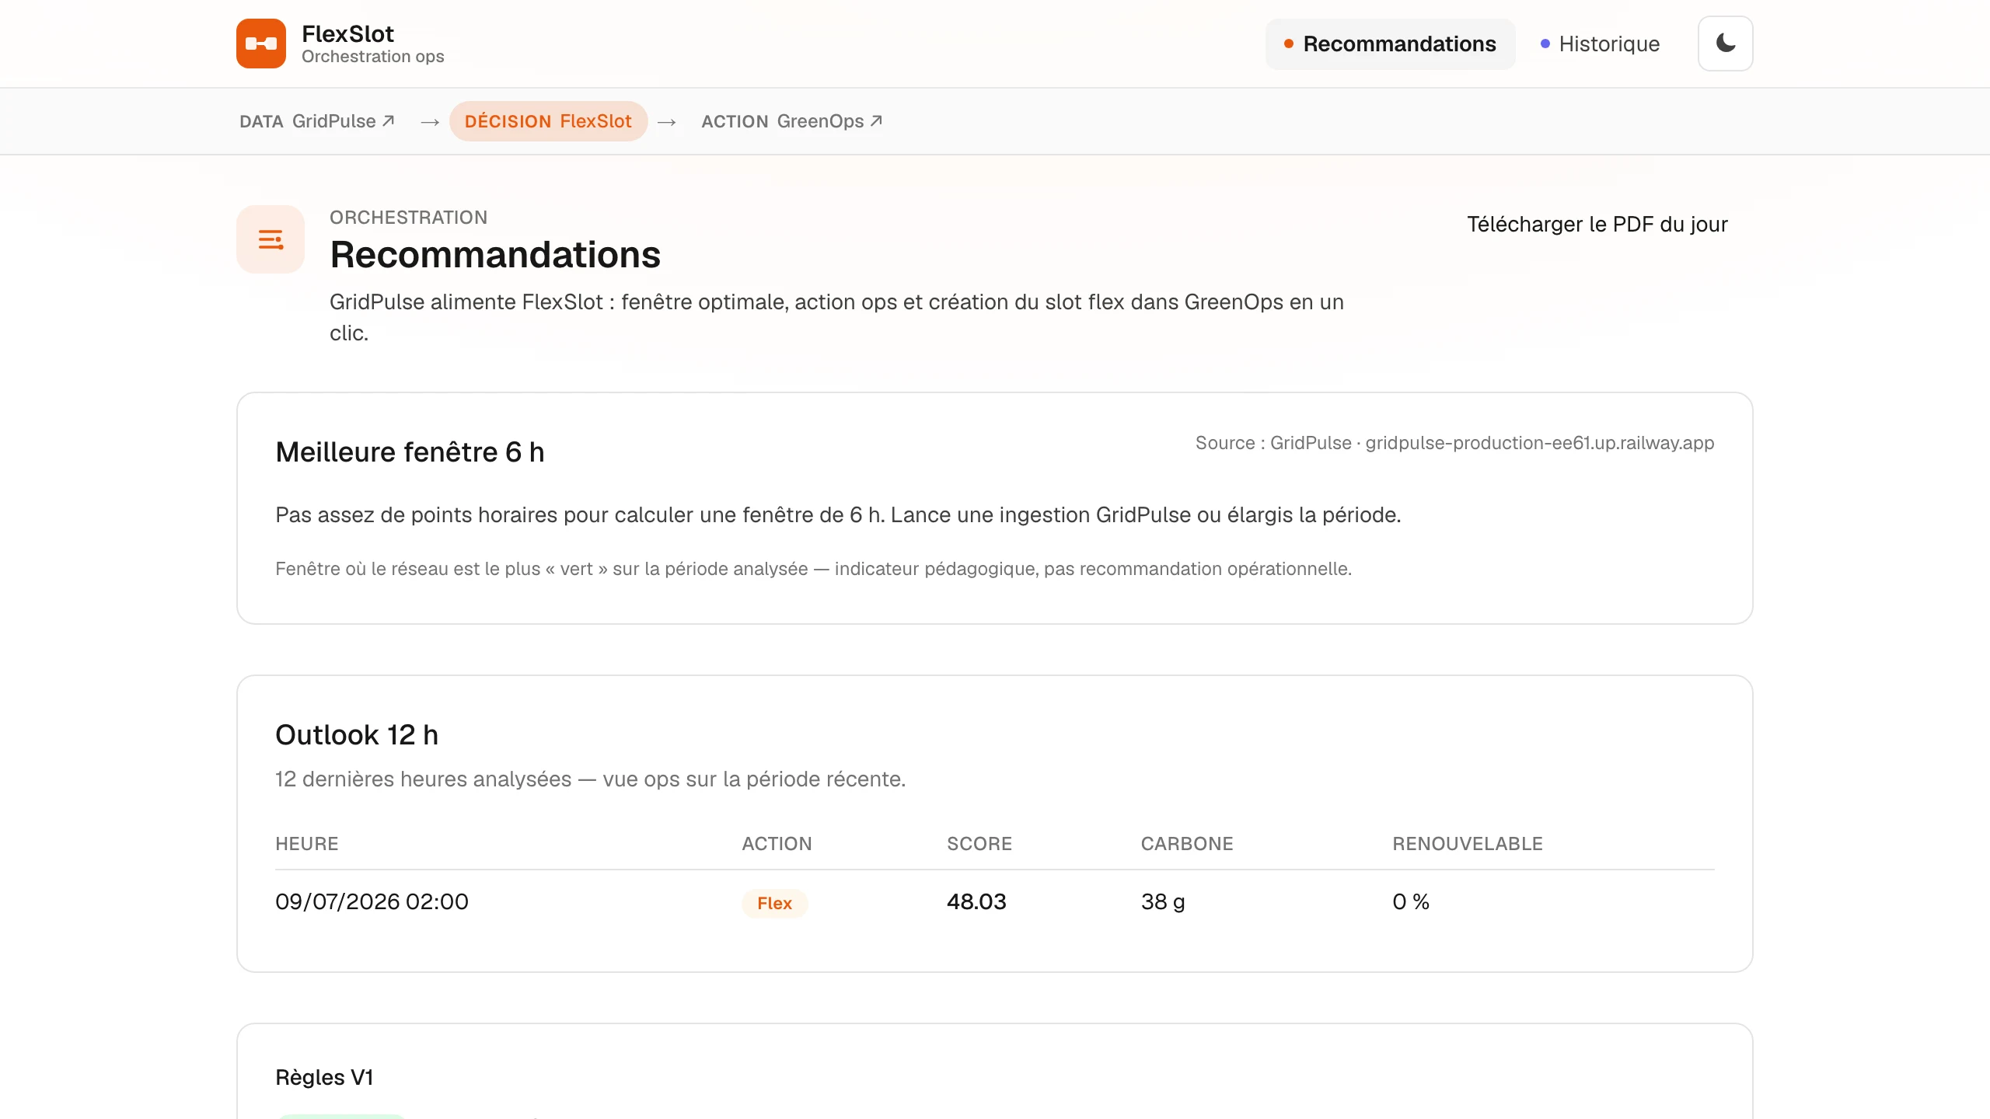Click the RENOUVELABLE column header

pos(1468,844)
